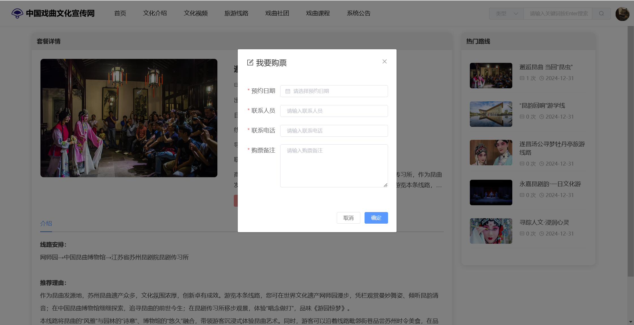Close the 我要购票 dialog with X icon
Image resolution: width=634 pixels, height=325 pixels.
click(x=384, y=61)
